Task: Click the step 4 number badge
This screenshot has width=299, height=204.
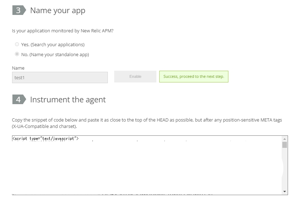Action: [x=19, y=99]
